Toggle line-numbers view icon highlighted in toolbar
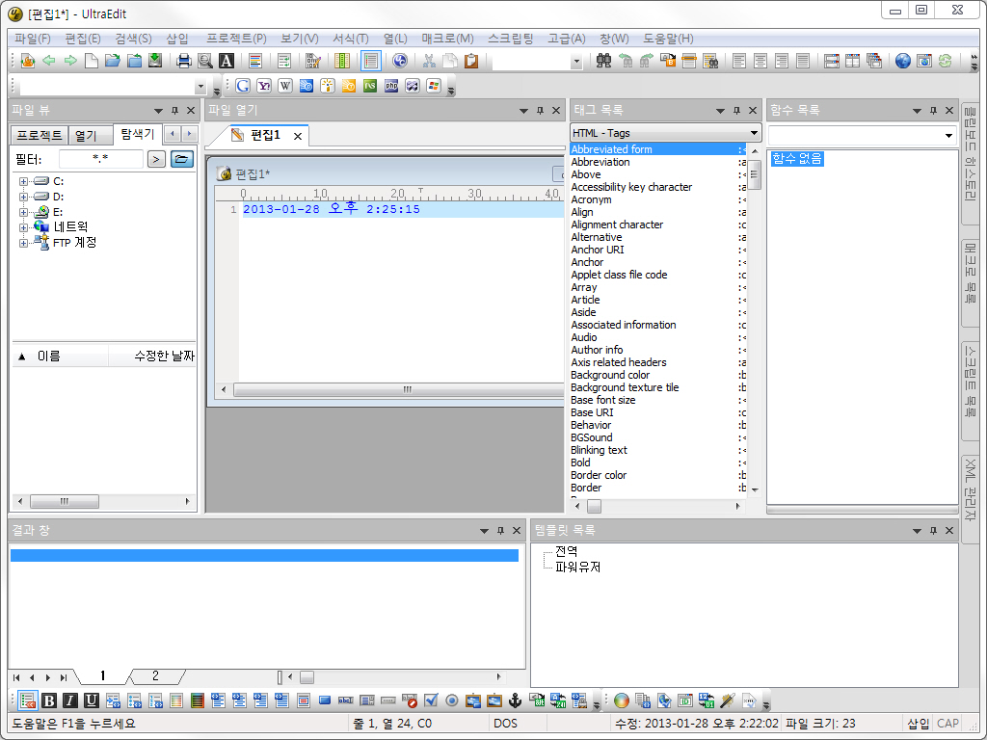Image resolution: width=987 pixels, height=740 pixels. point(371,61)
